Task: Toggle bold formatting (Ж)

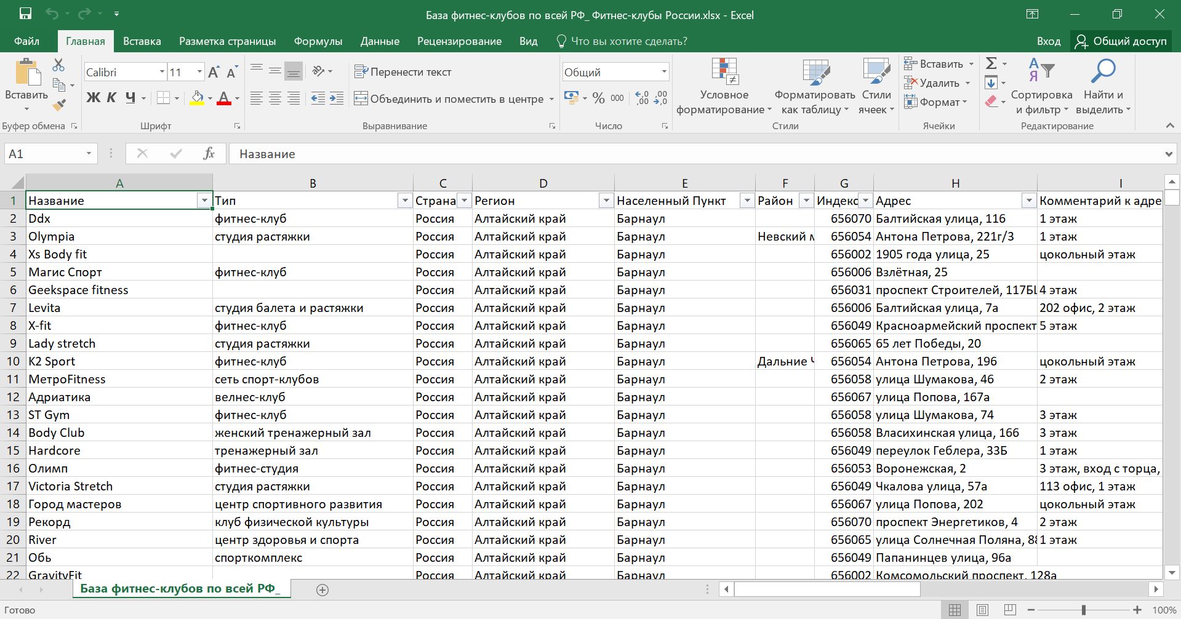Action: pyautogui.click(x=93, y=98)
